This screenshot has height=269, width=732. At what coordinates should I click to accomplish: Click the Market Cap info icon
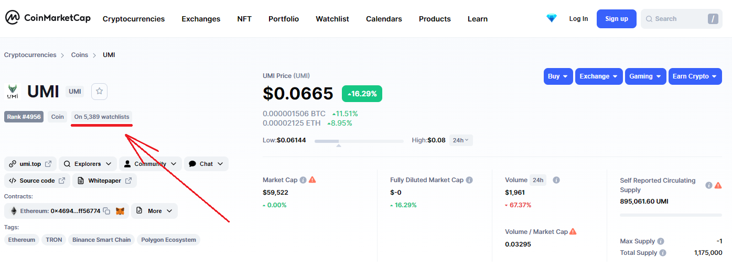coord(303,180)
